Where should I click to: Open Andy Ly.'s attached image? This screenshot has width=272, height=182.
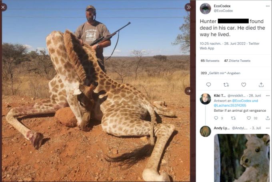pos(242,158)
